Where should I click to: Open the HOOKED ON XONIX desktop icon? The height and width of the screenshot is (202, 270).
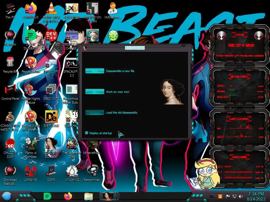[x=93, y=12]
